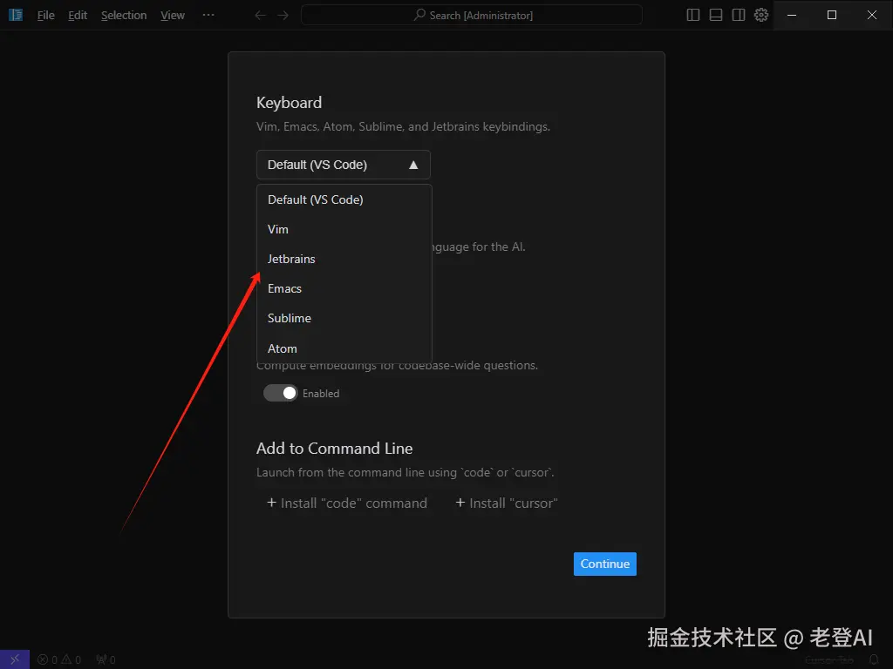Screen dimensions: 893x669
Task: Choose the Emacs keybinding option
Action: [344, 288]
